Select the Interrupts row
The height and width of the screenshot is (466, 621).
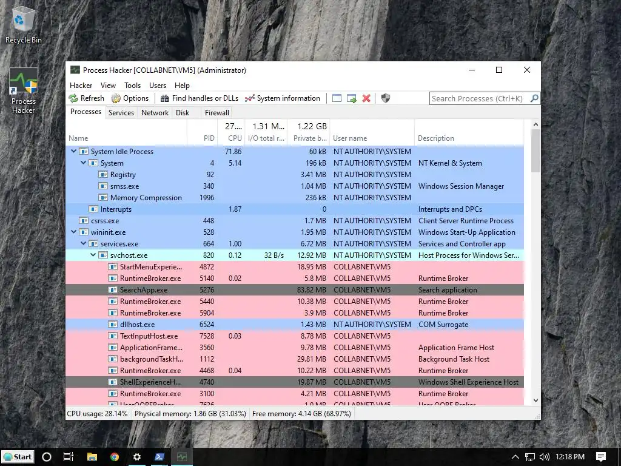click(x=295, y=209)
